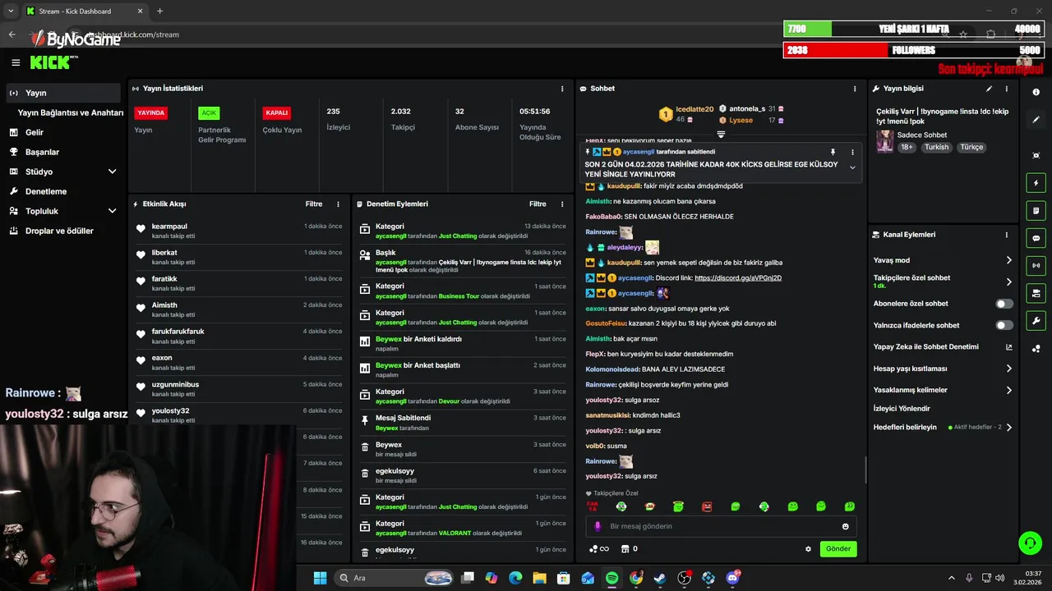Open Filtre in Etkinlik Akışı panel
The width and height of the screenshot is (1052, 591).
pos(314,204)
